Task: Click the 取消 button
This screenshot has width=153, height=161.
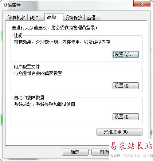Action: pyautogui.click(x=101, y=152)
